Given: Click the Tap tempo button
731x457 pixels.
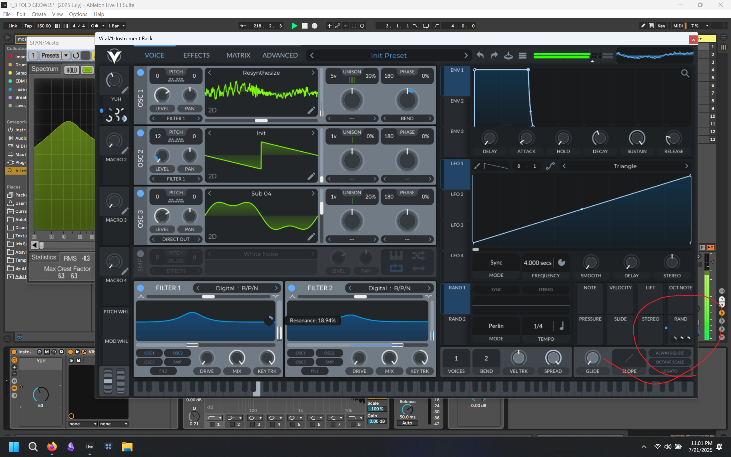Looking at the screenshot, I should [28, 26].
